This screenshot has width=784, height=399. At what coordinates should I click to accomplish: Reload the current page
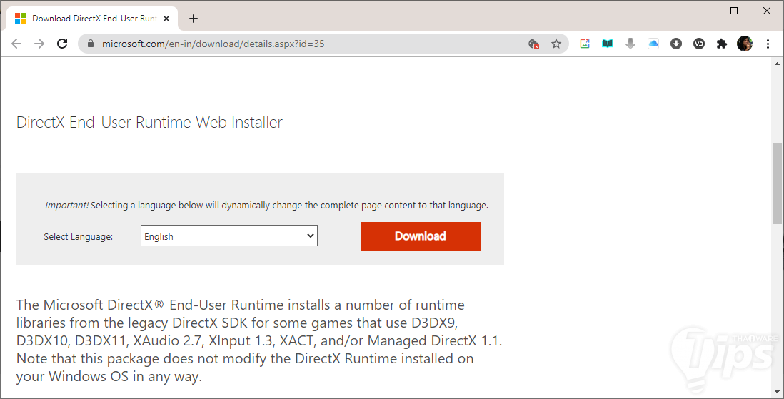coord(62,44)
